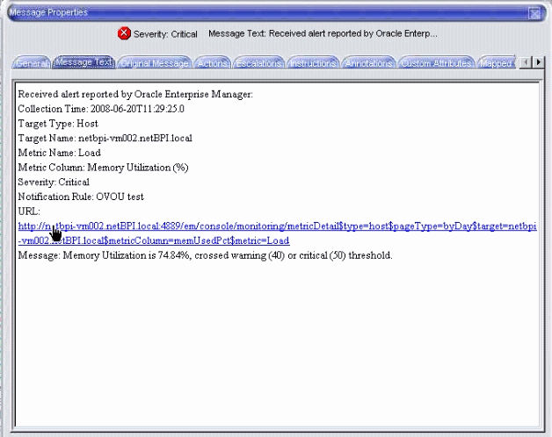This screenshot has width=552, height=437.
Task: View the Annotations tab
Action: click(368, 63)
